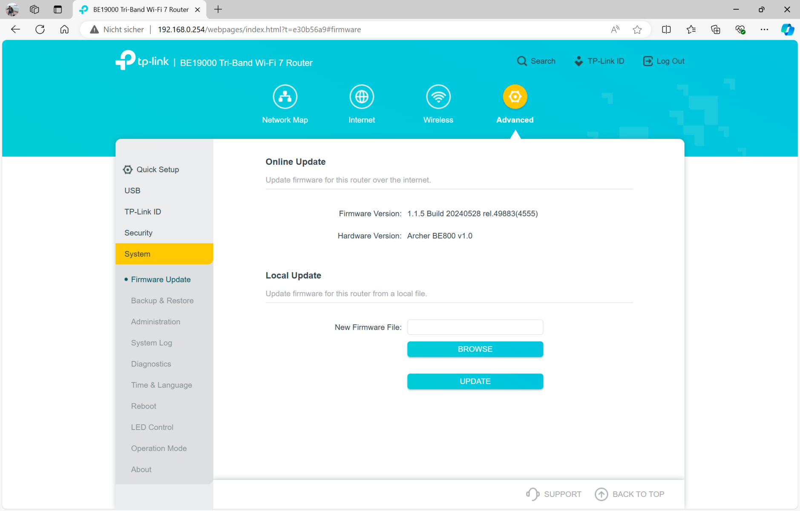Toggle browser split screen view
Image resolution: width=800 pixels, height=511 pixels.
tap(666, 29)
